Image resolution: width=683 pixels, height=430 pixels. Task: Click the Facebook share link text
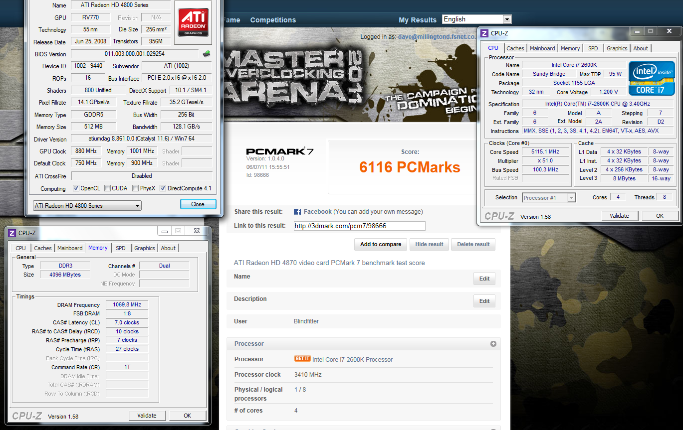click(x=317, y=212)
